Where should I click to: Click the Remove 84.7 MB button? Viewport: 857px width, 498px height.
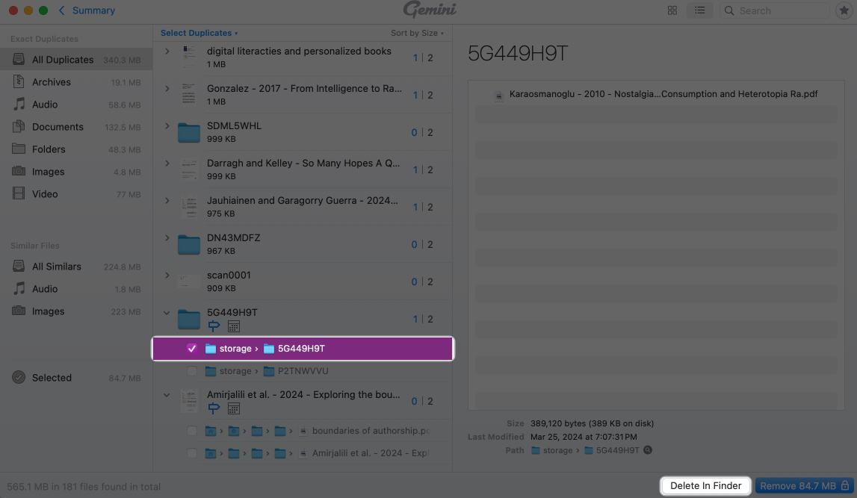coord(802,485)
